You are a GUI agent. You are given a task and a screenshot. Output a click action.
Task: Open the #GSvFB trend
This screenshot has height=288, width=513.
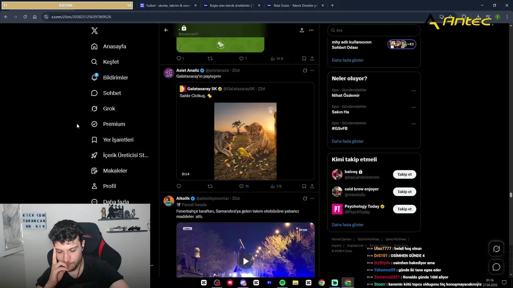pyautogui.click(x=339, y=128)
